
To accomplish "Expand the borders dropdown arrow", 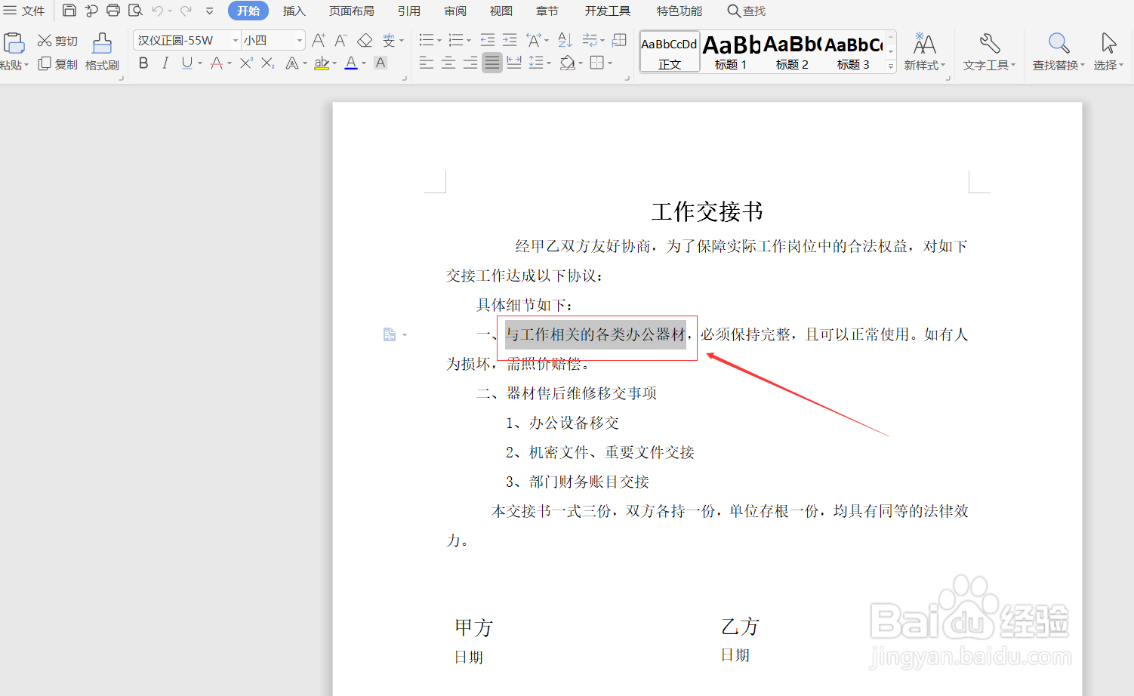I will coord(610,63).
